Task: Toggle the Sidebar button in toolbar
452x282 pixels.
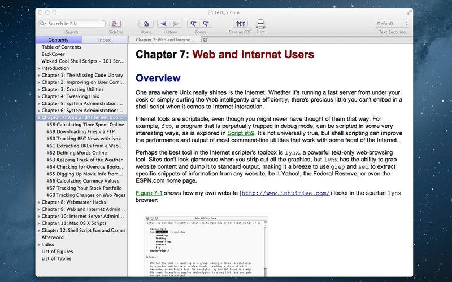Action: pos(116,24)
